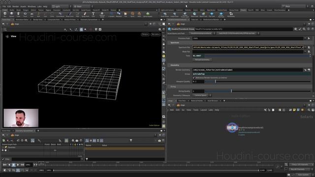Select the Metaball shelf tool
Image resolution: width=315 pixels, height=177 pixels.
(x=119, y=14)
